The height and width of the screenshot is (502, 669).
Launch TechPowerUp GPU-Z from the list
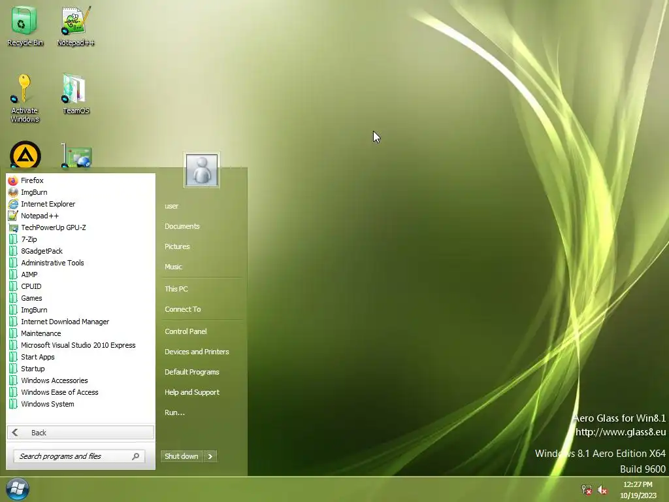(x=81, y=227)
